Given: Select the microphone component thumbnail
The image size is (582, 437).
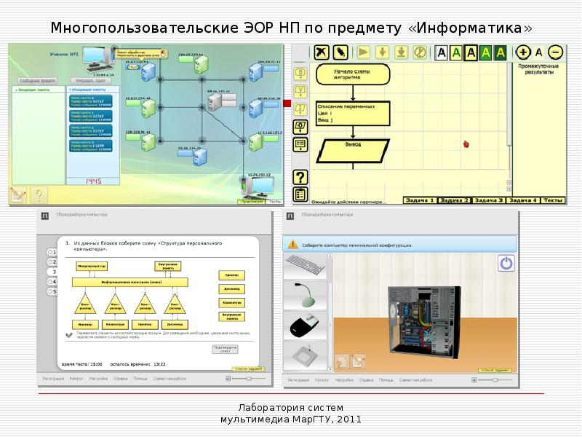Looking at the screenshot, I should tap(304, 296).
